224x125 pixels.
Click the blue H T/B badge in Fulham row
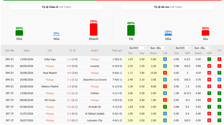[x=165, y=93]
